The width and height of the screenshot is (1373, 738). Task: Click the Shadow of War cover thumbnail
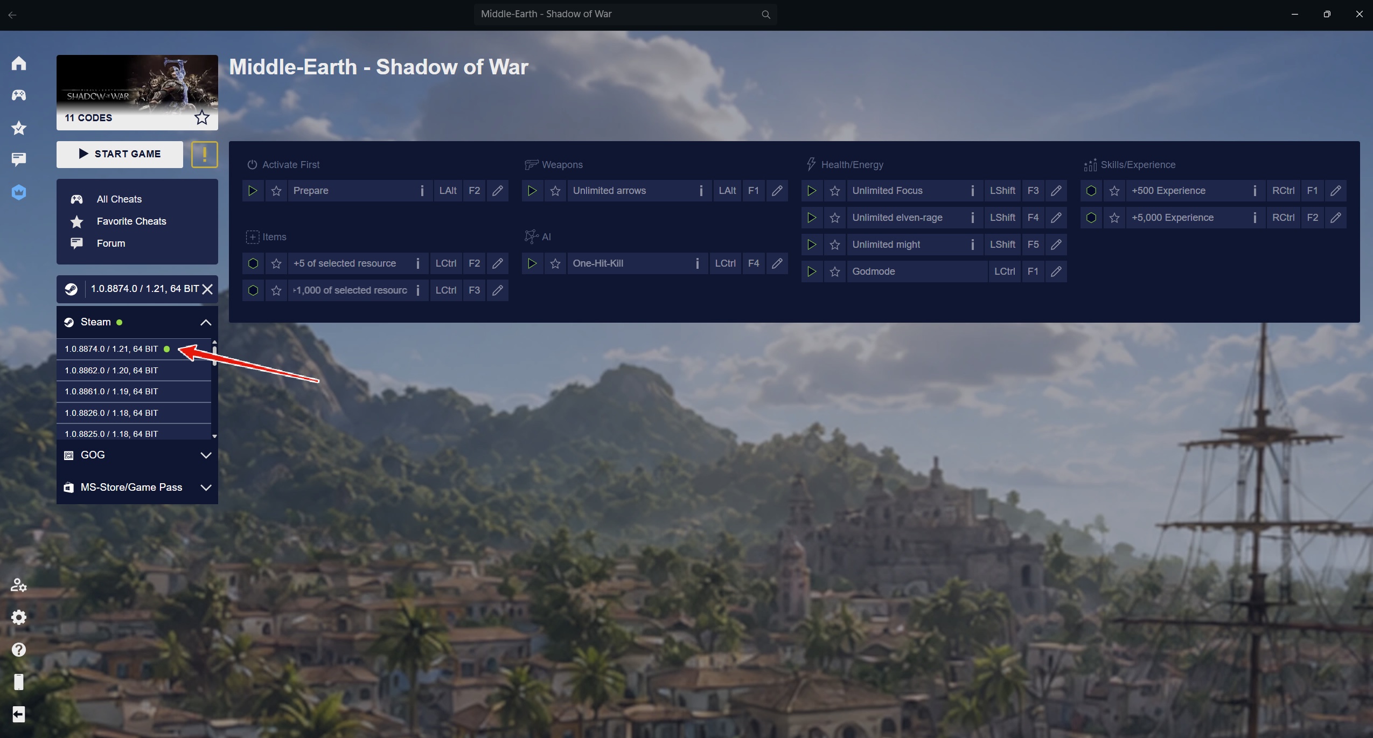137,93
